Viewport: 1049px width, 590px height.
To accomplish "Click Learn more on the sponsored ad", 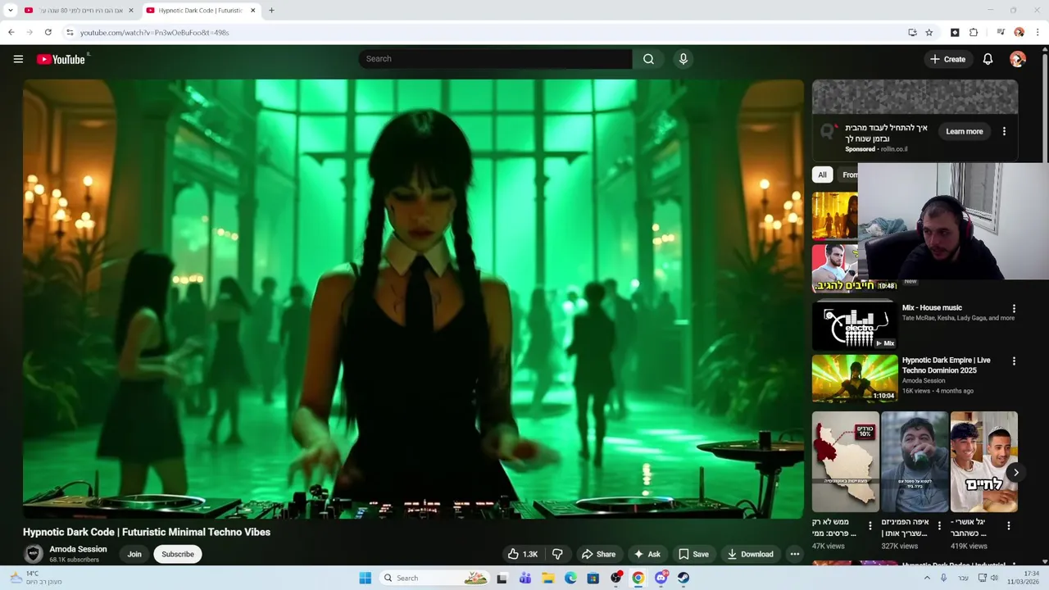I will tap(965, 131).
